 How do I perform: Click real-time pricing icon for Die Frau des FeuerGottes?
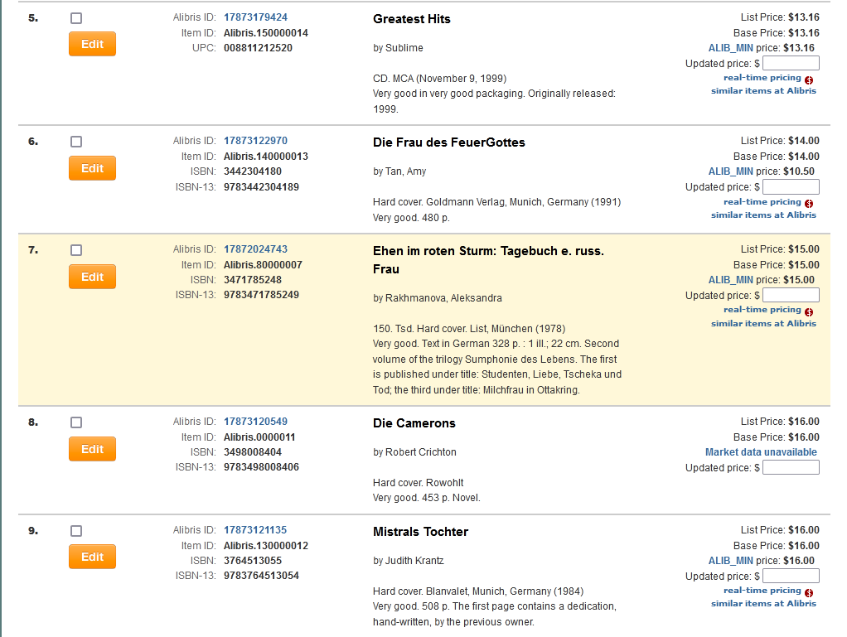(808, 204)
